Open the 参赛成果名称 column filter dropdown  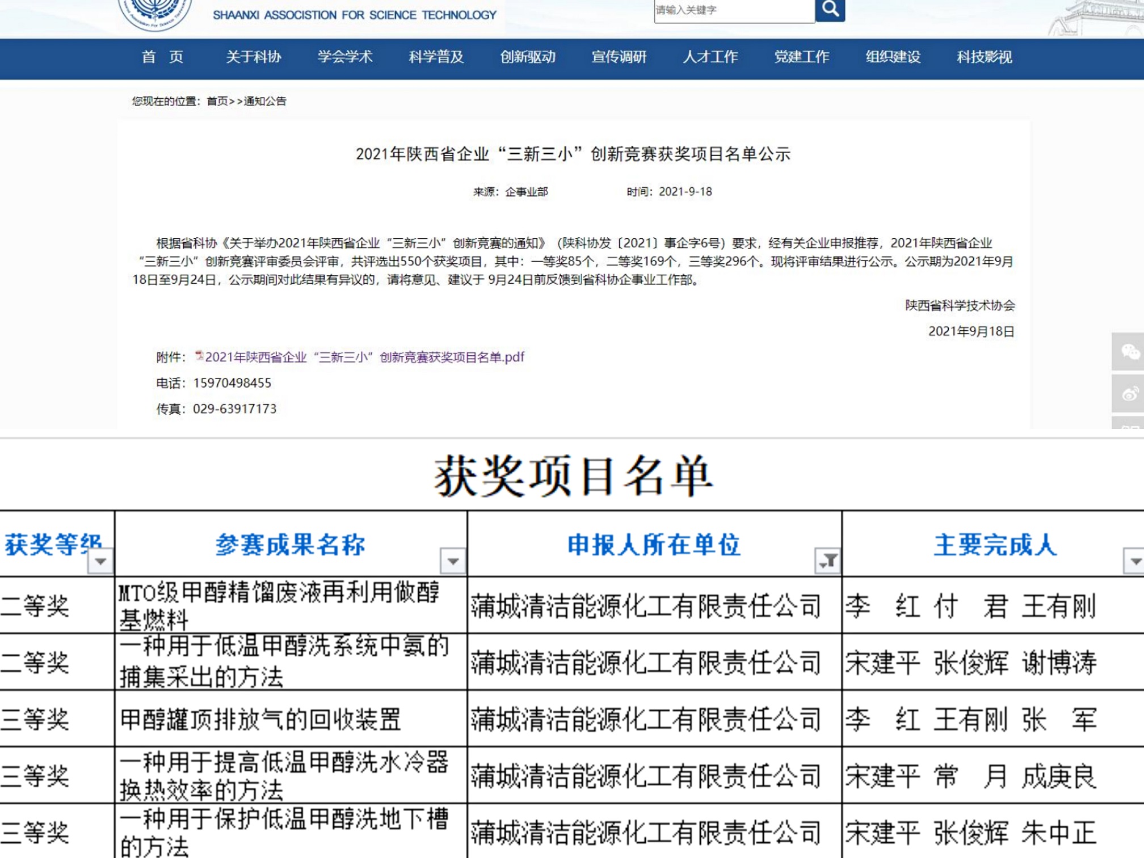click(453, 561)
